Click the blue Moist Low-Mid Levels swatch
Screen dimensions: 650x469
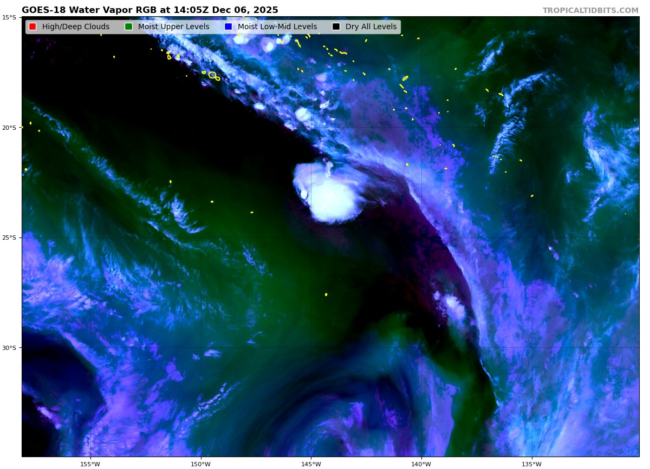228,27
